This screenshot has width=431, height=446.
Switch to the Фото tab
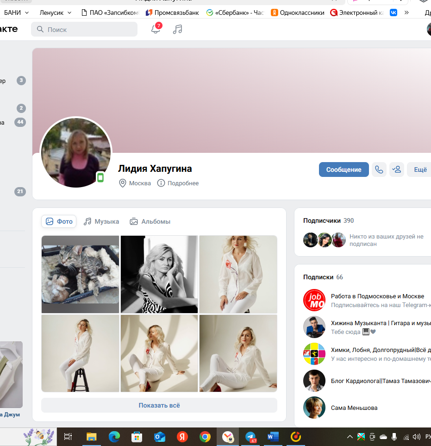59,221
